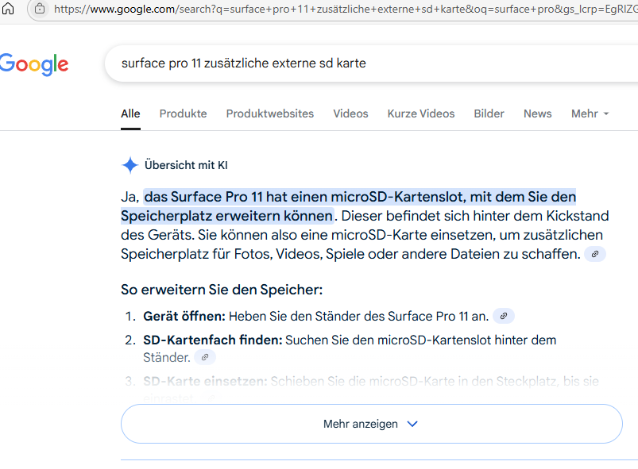
Task: Click the Google search input field
Action: (x=371, y=63)
